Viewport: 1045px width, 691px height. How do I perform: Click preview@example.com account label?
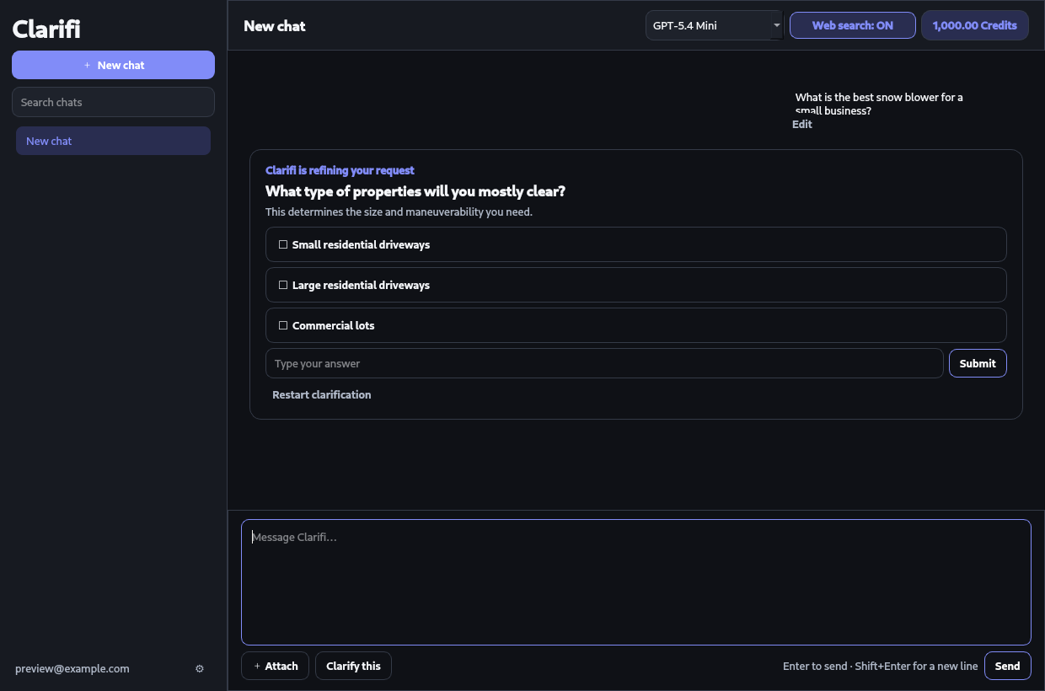coord(72,668)
